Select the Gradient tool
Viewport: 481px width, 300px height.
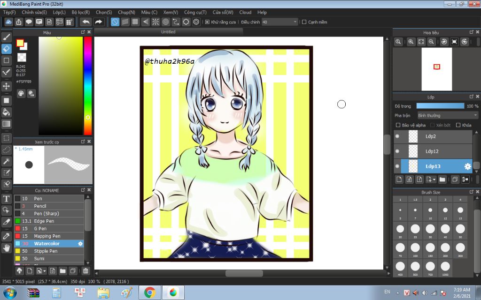7,124
